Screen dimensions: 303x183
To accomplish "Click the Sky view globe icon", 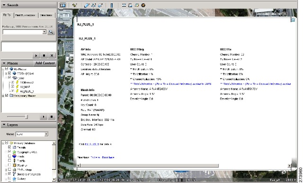I will pos(143,5).
